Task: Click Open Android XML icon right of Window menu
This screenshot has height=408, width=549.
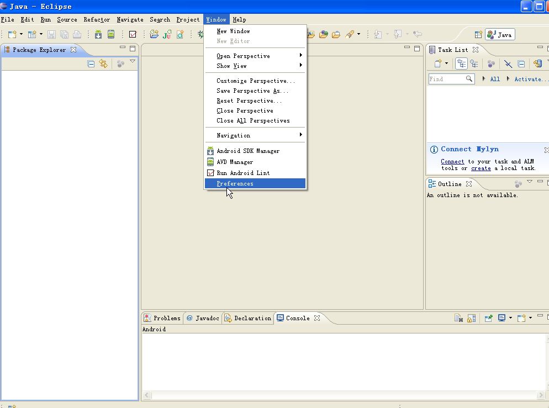Action: [x=311, y=34]
